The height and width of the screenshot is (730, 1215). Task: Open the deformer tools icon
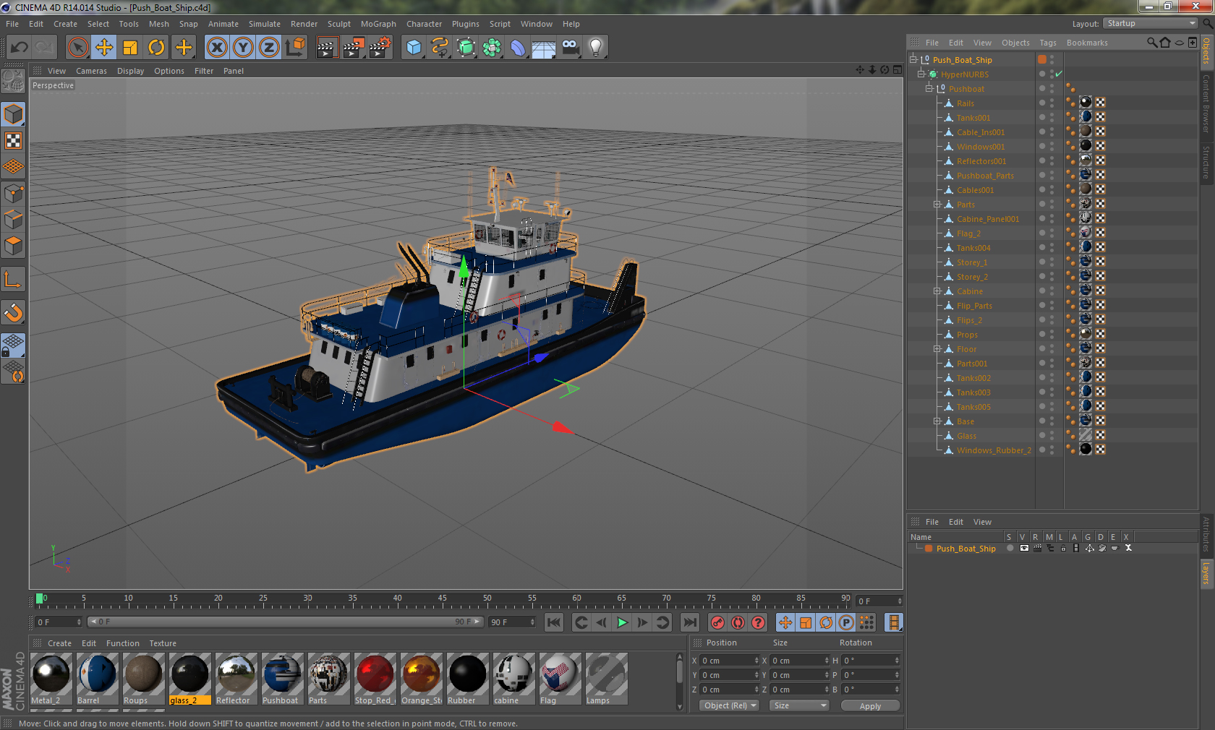[x=518, y=48]
